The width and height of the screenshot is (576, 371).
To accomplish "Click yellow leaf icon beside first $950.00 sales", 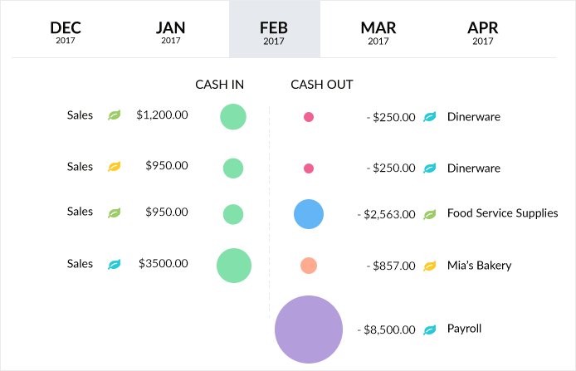I will pos(115,166).
